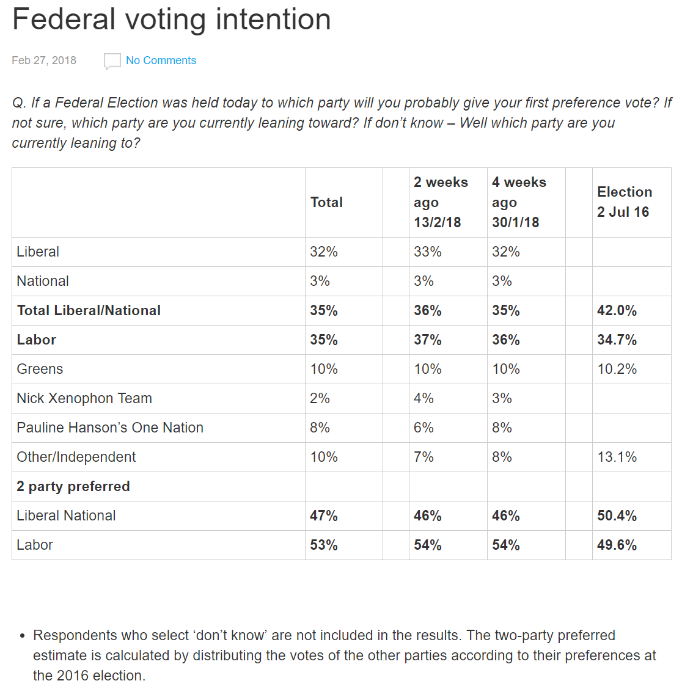Click the 2 party preferred heading
This screenshot has height=689, width=682.
point(73,486)
